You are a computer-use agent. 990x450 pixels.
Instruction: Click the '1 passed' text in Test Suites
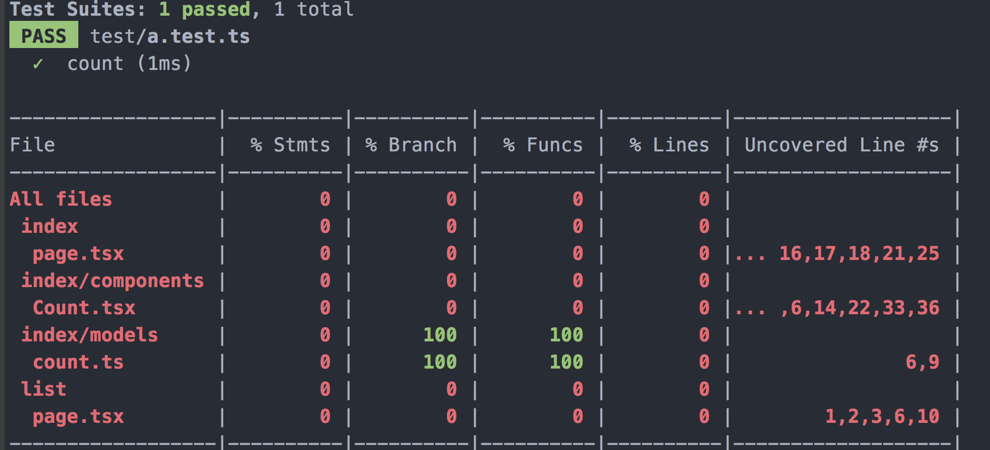[205, 9]
